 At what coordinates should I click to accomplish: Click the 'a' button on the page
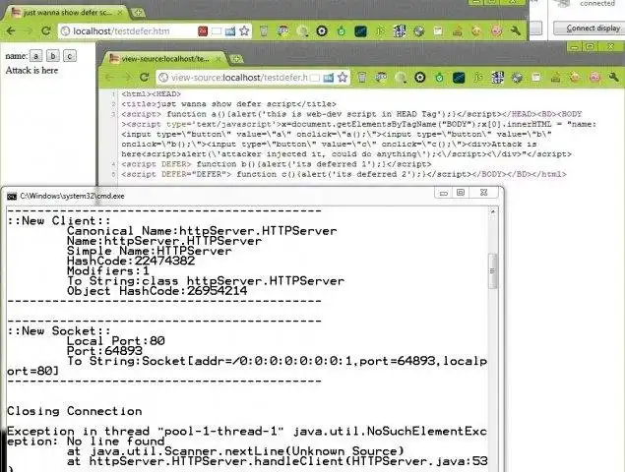35,56
